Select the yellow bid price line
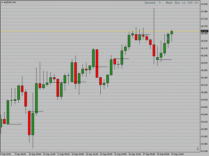This screenshot has width=209, height=156. (x=100, y=31)
